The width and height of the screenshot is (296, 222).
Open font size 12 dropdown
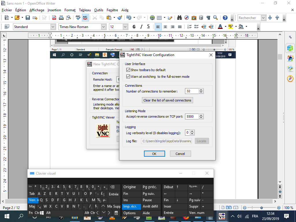coord(125,27)
